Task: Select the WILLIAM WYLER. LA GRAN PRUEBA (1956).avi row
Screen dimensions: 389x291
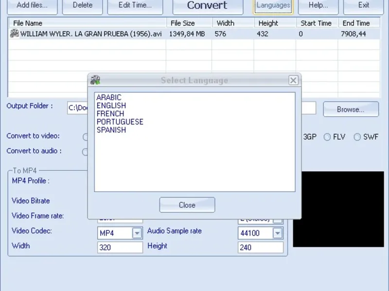Action: (x=194, y=33)
